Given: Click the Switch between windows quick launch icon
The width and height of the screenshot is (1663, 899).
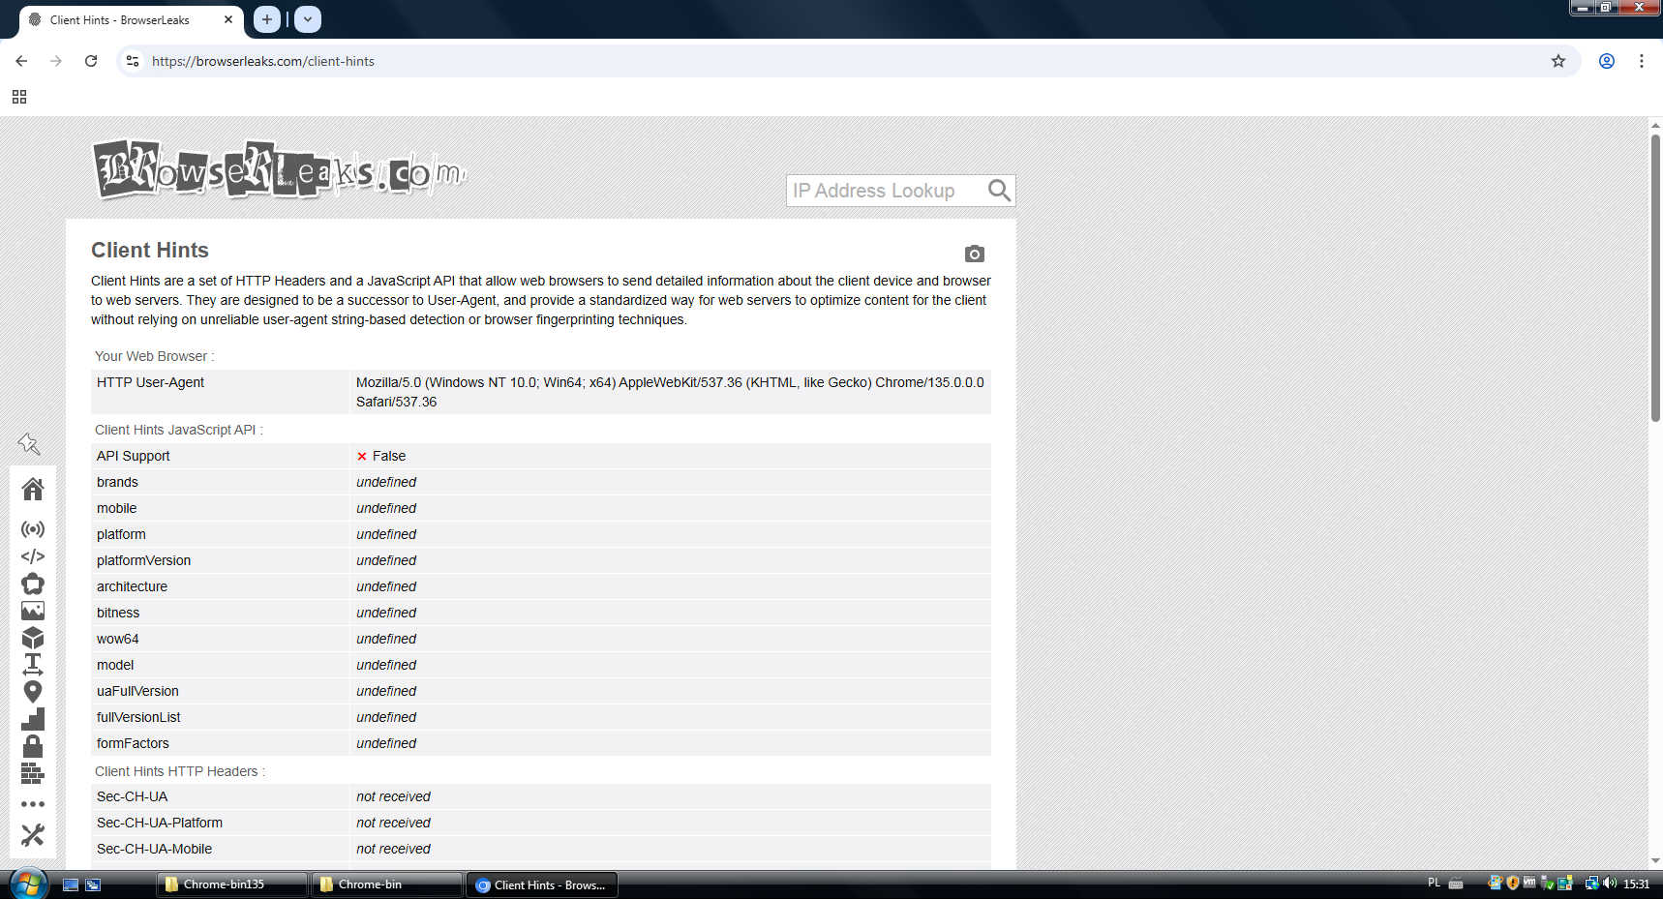Looking at the screenshot, I should point(93,884).
